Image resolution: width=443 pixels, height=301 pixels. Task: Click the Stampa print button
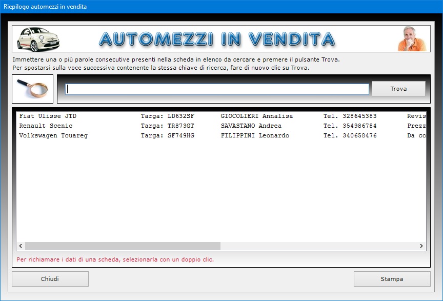[392, 279]
